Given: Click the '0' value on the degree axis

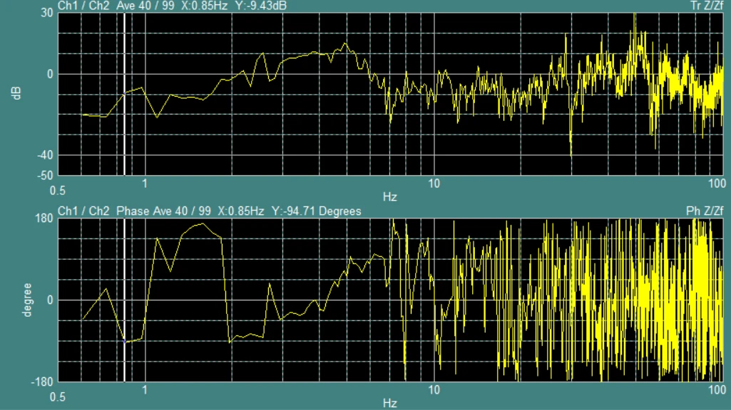Looking at the screenshot, I should pyautogui.click(x=50, y=300).
